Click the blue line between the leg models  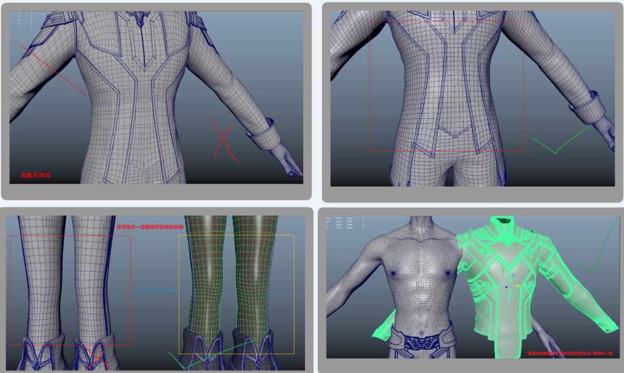pos(155,291)
